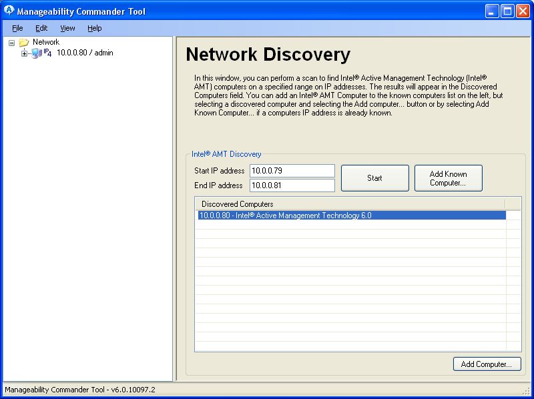This screenshot has height=399, width=534.
Task: Click the IP4 badge in the tree
Action: (x=47, y=53)
